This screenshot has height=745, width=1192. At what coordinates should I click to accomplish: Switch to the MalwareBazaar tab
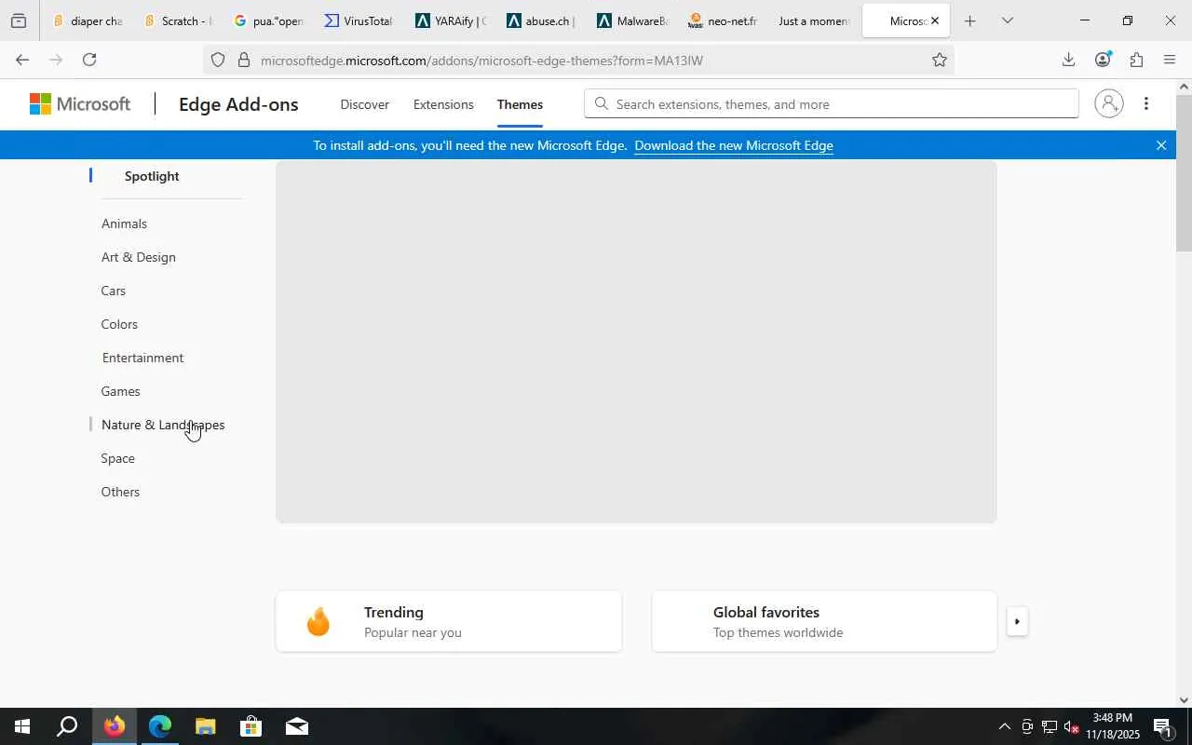tap(631, 20)
